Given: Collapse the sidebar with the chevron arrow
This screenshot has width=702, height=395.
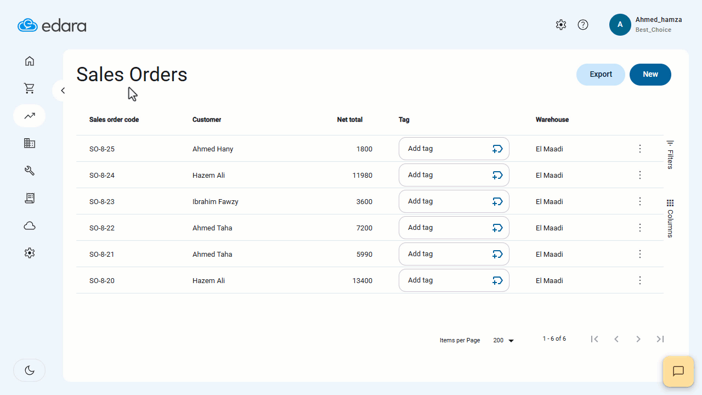Looking at the screenshot, I should [x=63, y=91].
